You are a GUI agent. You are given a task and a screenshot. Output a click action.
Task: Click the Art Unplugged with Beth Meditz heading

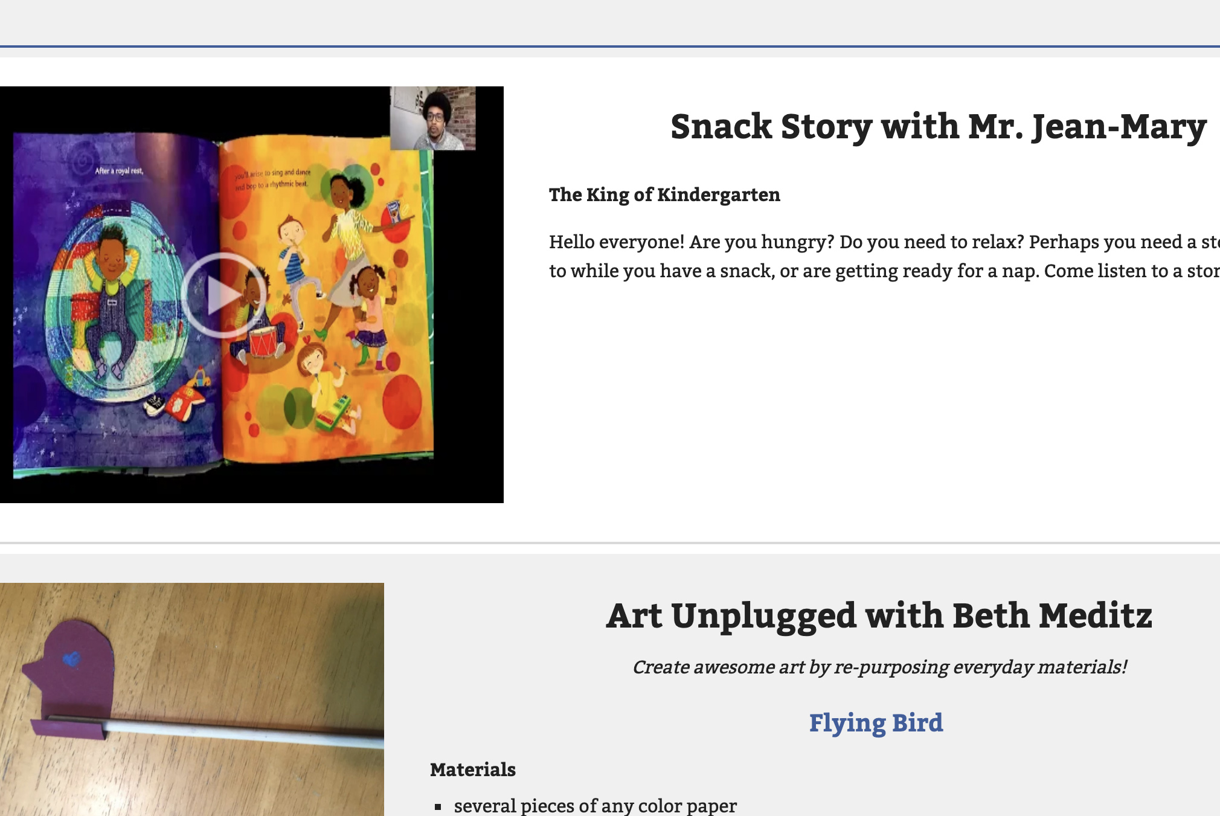(x=879, y=615)
